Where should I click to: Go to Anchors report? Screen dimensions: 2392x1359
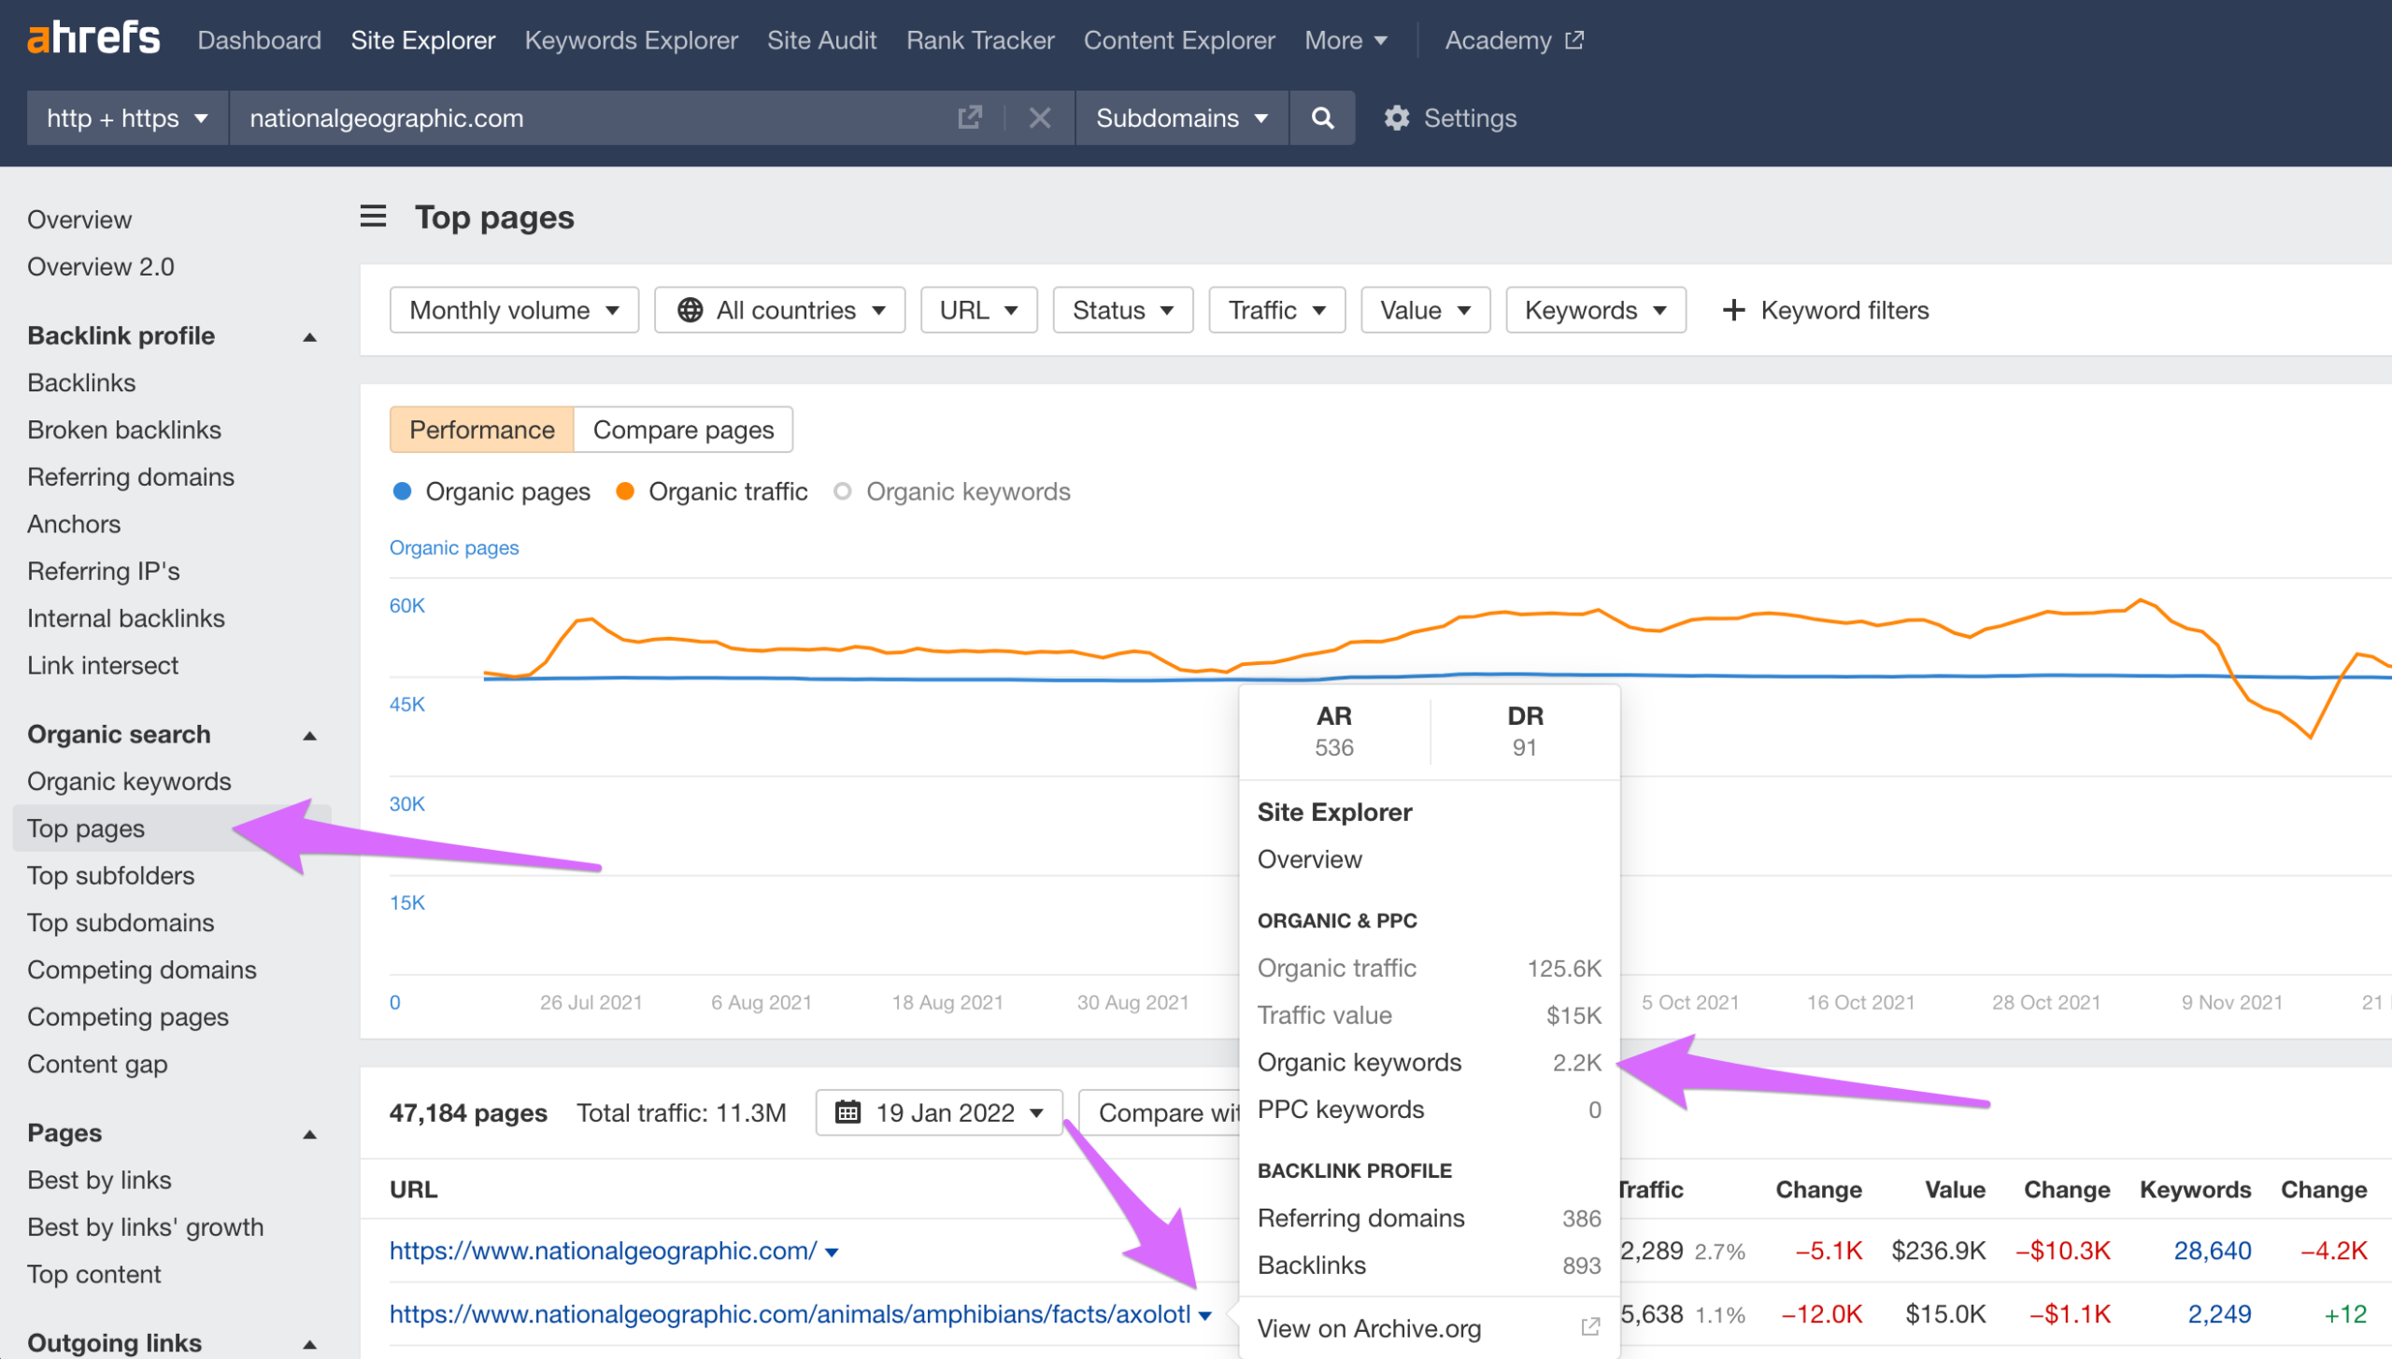[x=74, y=524]
